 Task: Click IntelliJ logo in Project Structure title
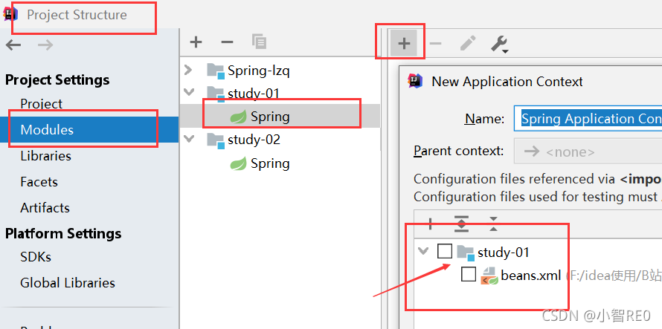(10, 14)
